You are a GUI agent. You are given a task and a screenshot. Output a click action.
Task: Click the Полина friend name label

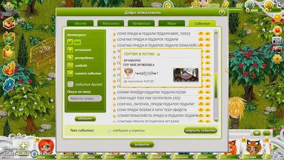pyautogui.click(x=202, y=157)
